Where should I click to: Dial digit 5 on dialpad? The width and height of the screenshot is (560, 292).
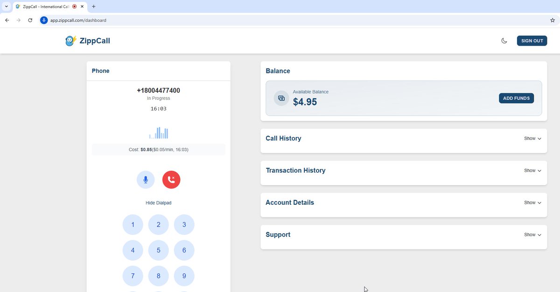(158, 250)
